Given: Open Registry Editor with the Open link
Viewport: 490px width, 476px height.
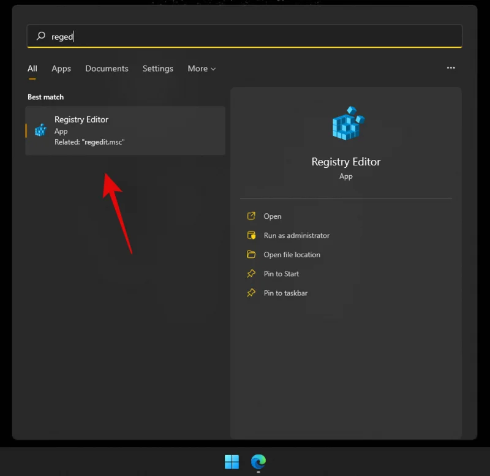Looking at the screenshot, I should click(271, 216).
